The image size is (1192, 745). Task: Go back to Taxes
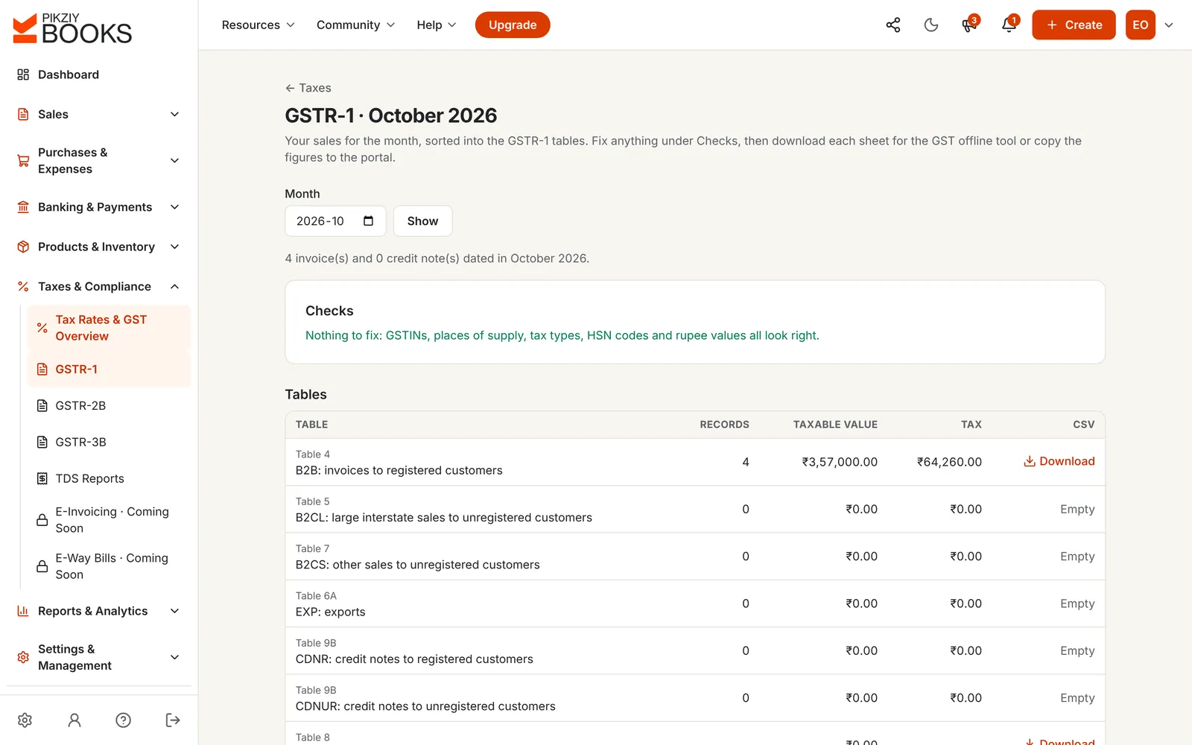pyautogui.click(x=308, y=88)
